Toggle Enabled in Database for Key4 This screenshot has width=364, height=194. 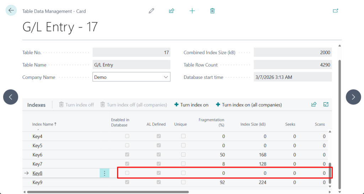click(127, 136)
